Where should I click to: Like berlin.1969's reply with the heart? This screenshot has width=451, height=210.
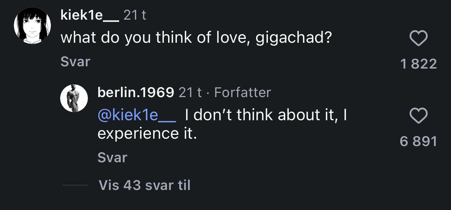tap(418, 116)
